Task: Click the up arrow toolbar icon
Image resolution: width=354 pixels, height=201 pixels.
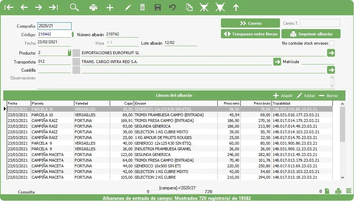Action: click(x=236, y=8)
